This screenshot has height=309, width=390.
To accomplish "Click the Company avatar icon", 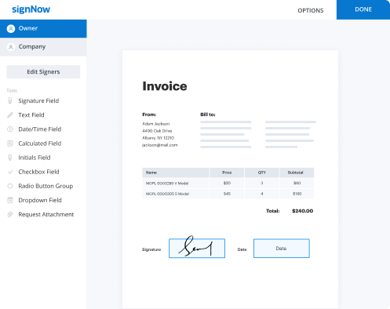I will coord(11,47).
